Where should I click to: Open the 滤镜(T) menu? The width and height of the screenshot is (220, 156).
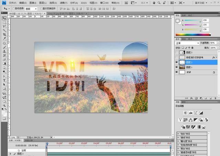[x=63, y=3]
